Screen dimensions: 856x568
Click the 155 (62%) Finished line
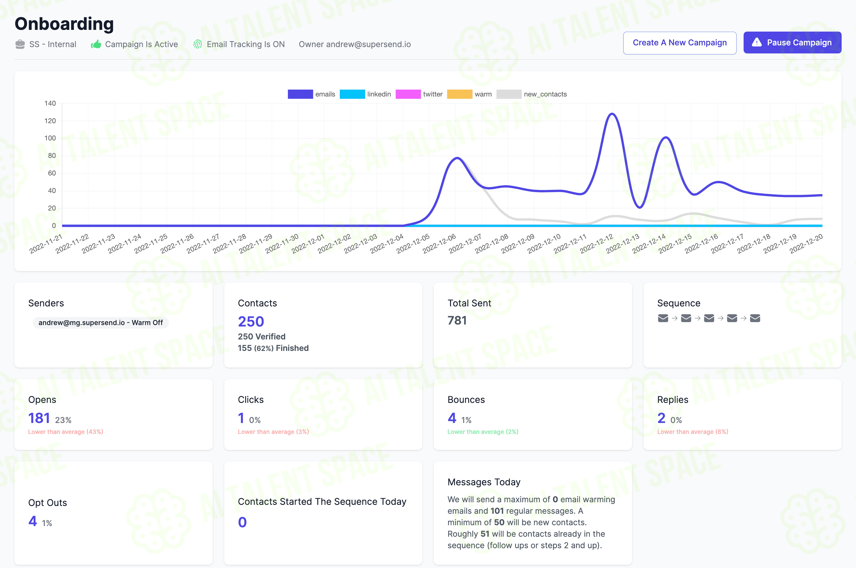click(x=273, y=348)
